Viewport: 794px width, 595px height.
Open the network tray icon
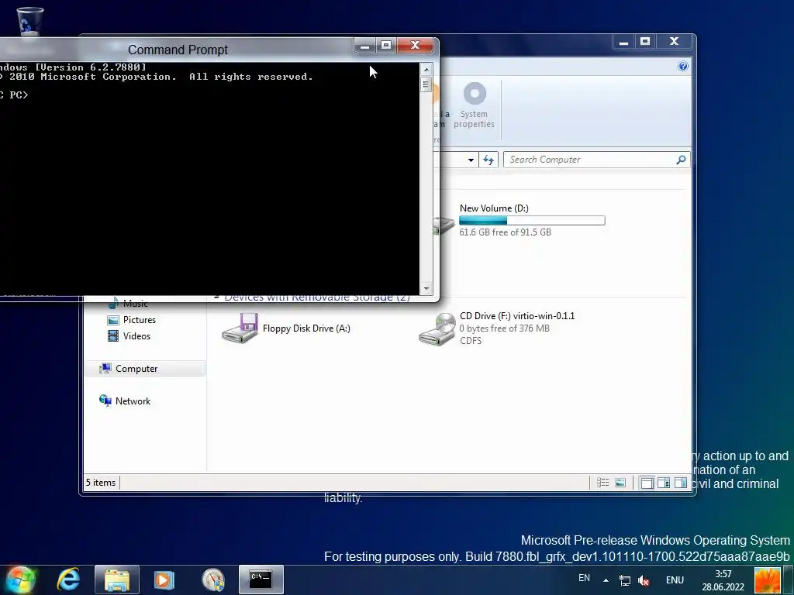pos(625,581)
